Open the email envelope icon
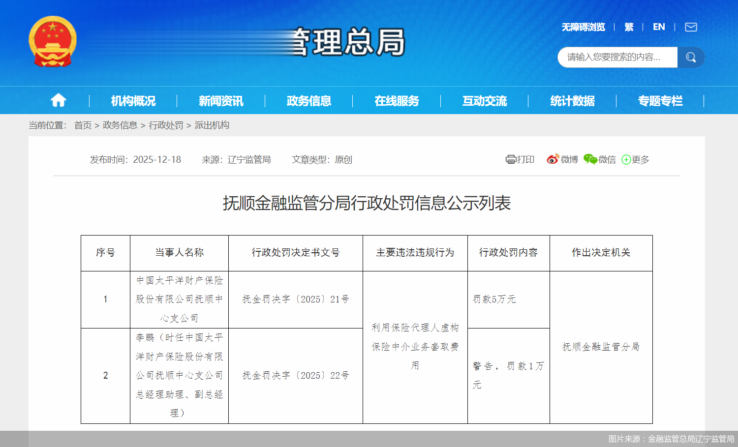This screenshot has height=447, width=738. pyautogui.click(x=691, y=27)
